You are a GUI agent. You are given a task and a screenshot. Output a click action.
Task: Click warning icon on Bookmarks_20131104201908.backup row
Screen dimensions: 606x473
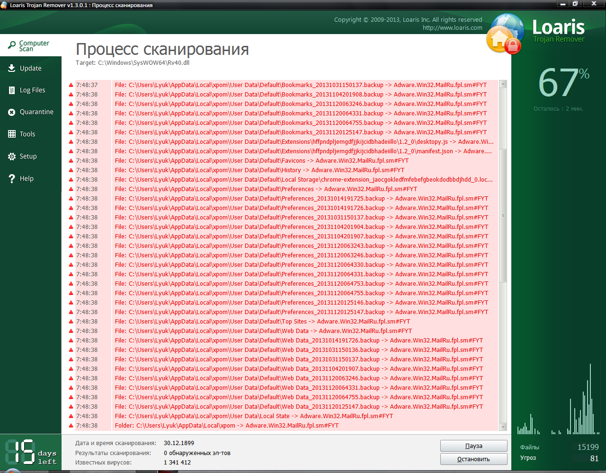point(71,95)
